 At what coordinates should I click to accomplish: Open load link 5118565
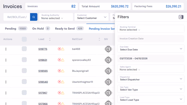point(43,71)
